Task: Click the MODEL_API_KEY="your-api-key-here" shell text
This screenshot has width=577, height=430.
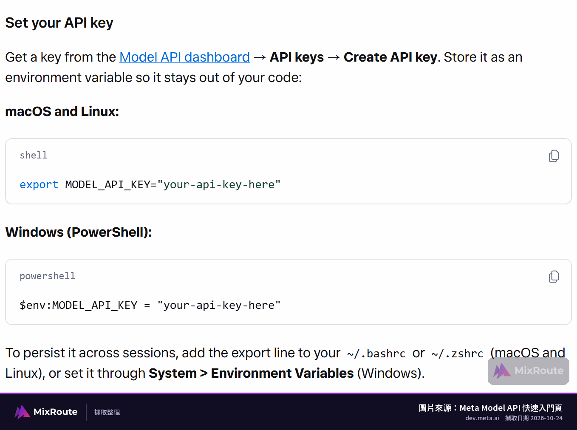Action: tap(173, 185)
